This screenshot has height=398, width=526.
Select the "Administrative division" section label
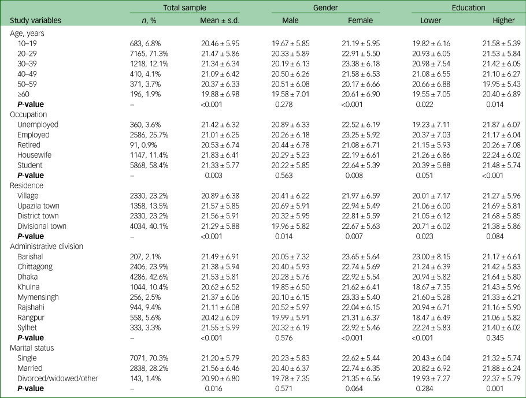click(47, 246)
